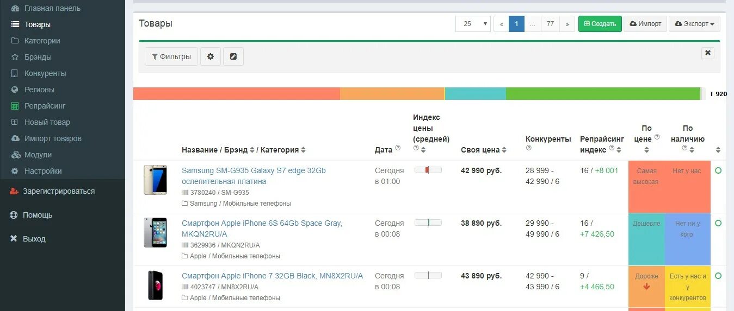734x311 pixels.
Task: Click the dashboard icon next to Главная панель
Action: pos(15,8)
